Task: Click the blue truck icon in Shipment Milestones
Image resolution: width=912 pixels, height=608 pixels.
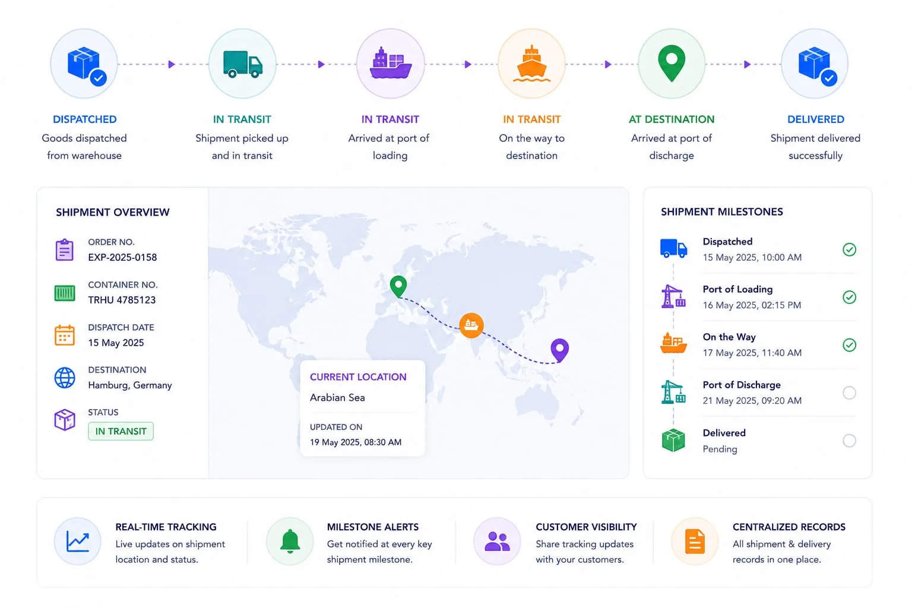Action: 673,248
